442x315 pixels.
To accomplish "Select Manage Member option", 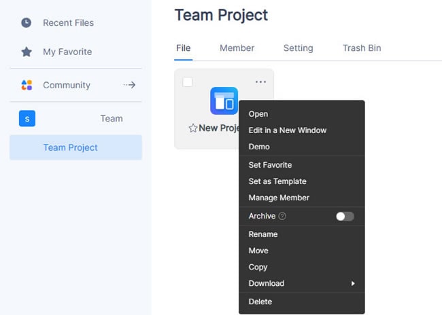I will pos(302,198).
